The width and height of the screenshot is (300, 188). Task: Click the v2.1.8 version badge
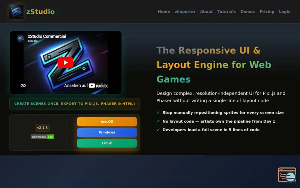[42, 128]
